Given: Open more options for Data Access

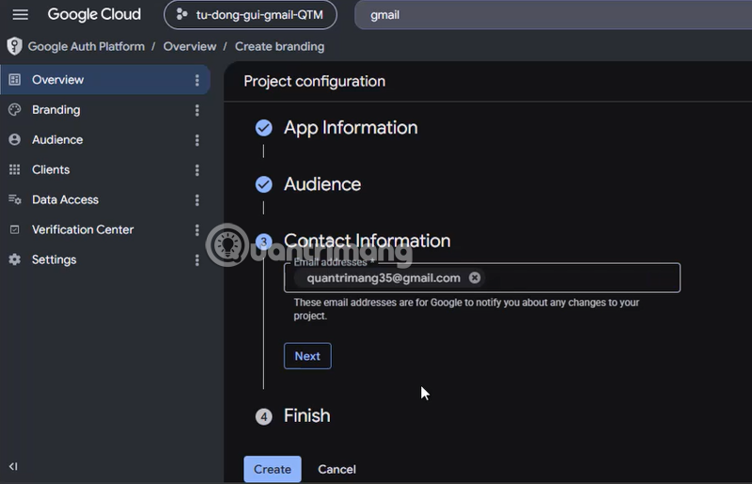Looking at the screenshot, I should [197, 200].
